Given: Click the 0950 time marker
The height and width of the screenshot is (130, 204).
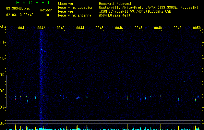Looking at the screenshot, I should point(197,28).
